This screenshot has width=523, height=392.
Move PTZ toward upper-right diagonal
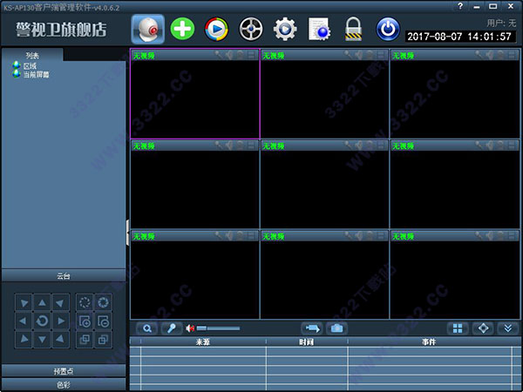coord(61,302)
